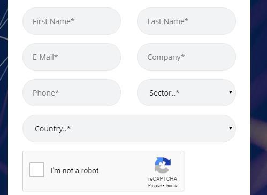Focus the Last Name field

pos(186,21)
